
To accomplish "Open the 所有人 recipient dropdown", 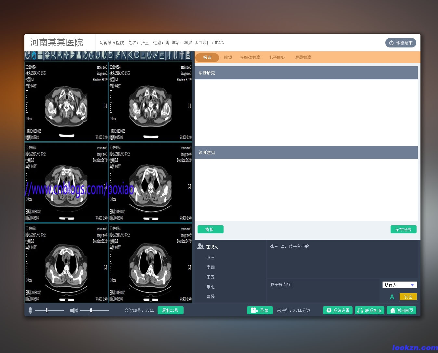I will pos(399,285).
